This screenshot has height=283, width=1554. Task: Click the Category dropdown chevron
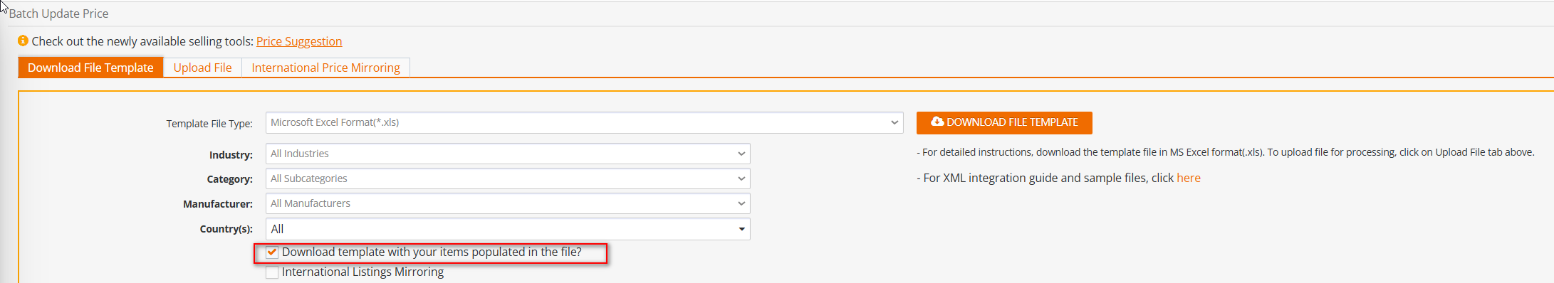(x=741, y=178)
